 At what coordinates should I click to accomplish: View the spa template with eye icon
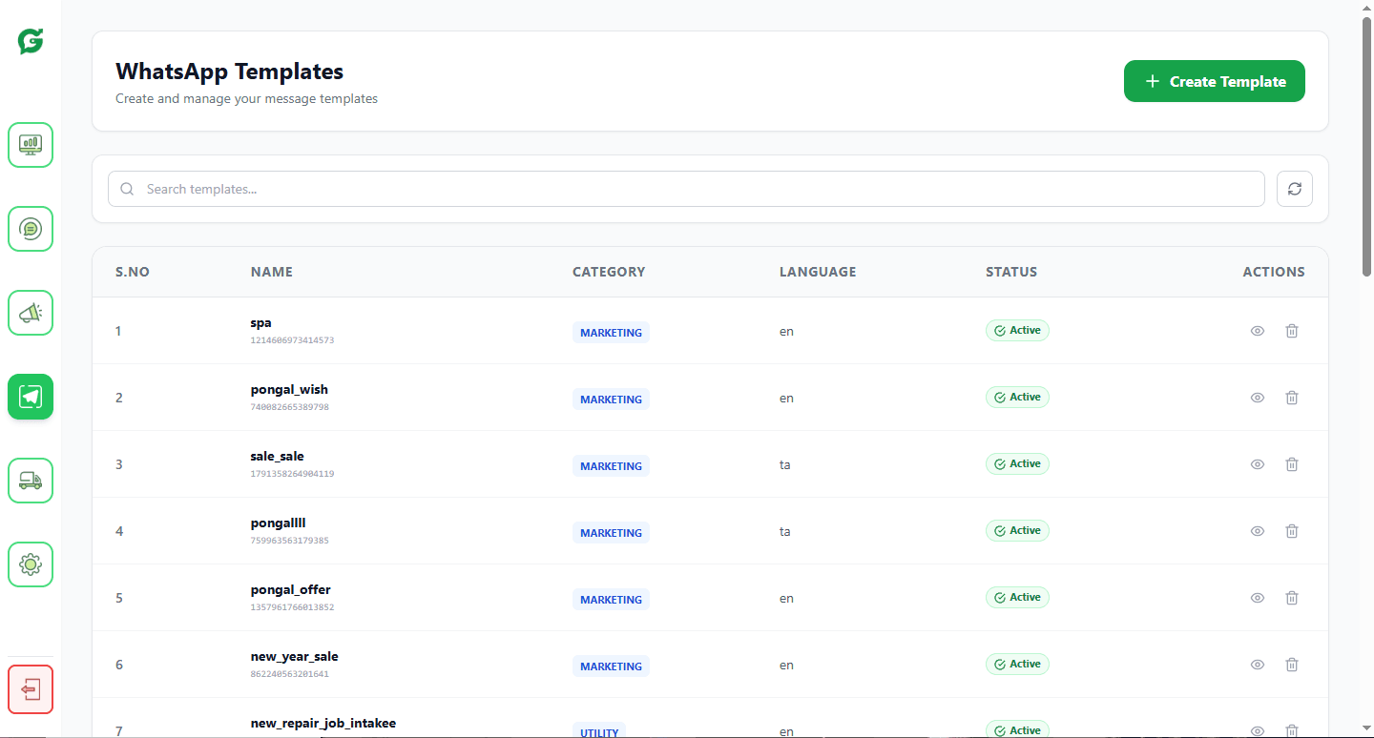point(1258,331)
